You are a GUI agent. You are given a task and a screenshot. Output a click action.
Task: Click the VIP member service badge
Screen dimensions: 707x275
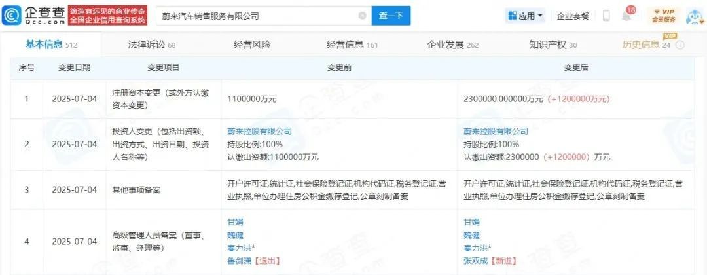point(663,16)
